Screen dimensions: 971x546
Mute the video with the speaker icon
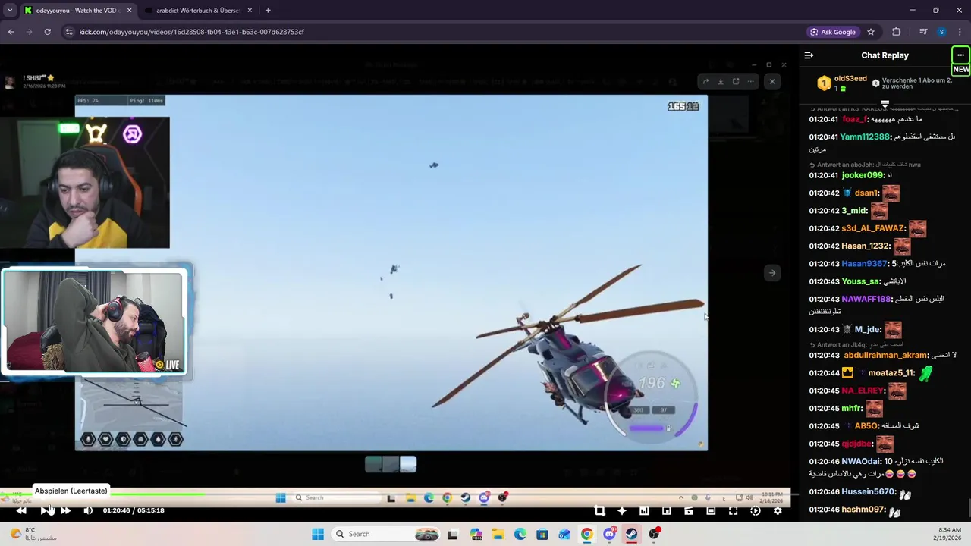point(88,510)
